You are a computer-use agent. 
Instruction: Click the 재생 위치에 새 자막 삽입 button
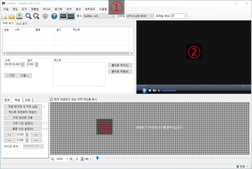click(x=23, y=106)
